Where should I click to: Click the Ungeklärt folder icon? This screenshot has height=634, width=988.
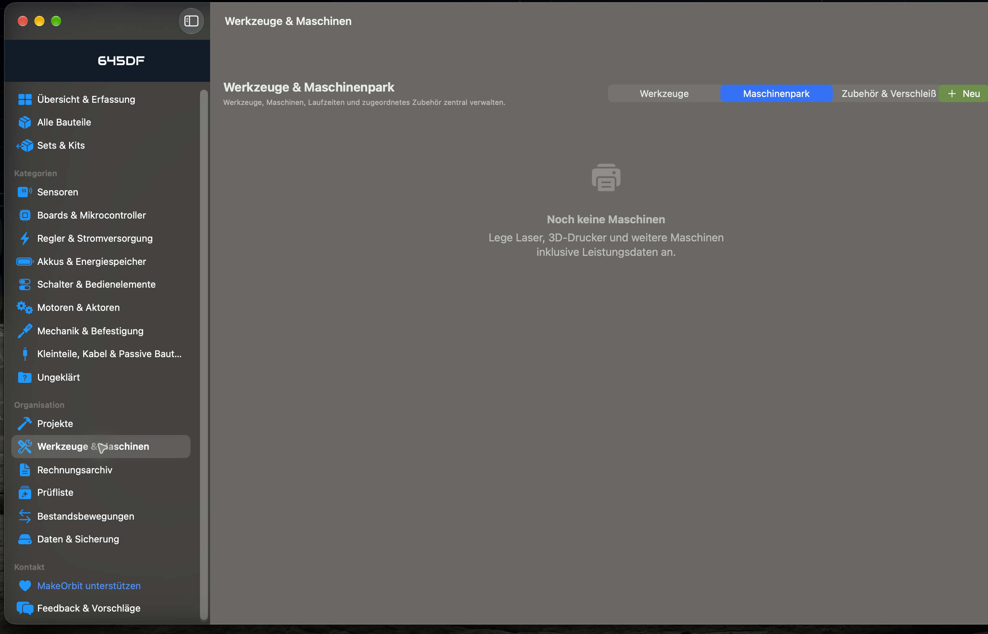pyautogui.click(x=25, y=377)
